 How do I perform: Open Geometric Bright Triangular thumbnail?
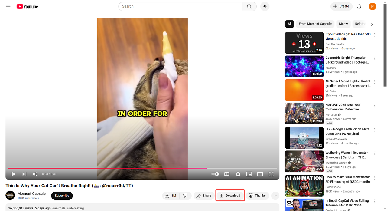[304, 66]
